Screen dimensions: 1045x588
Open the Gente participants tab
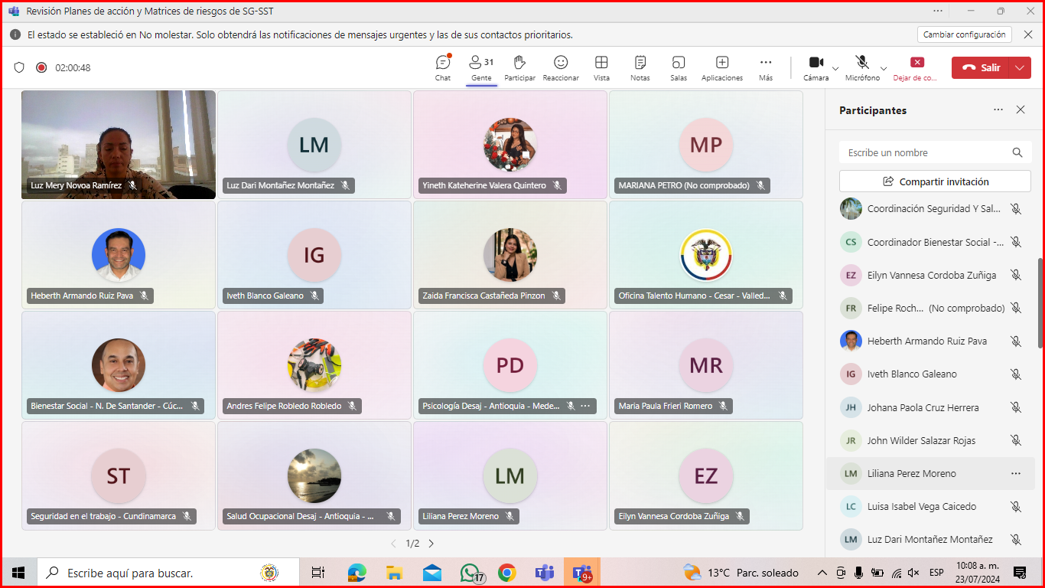tap(481, 67)
